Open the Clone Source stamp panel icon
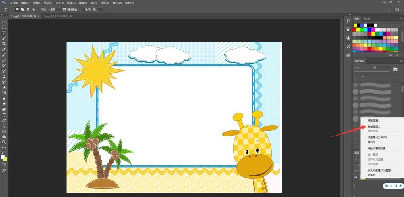This screenshot has height=197, width=404. tap(348, 38)
